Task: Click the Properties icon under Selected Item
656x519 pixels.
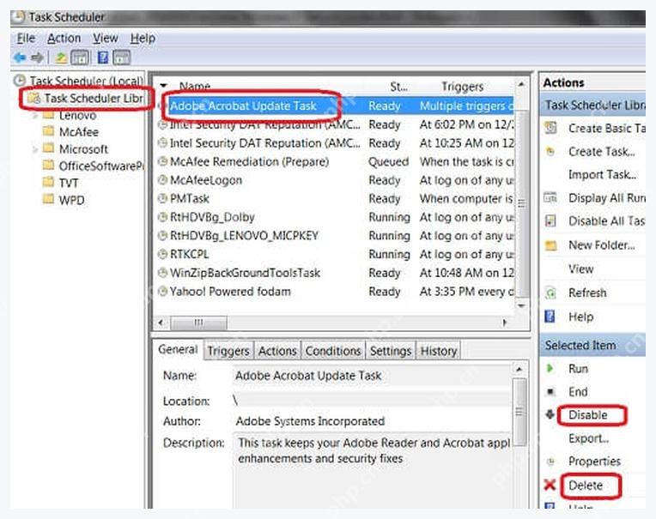Action: (550, 462)
